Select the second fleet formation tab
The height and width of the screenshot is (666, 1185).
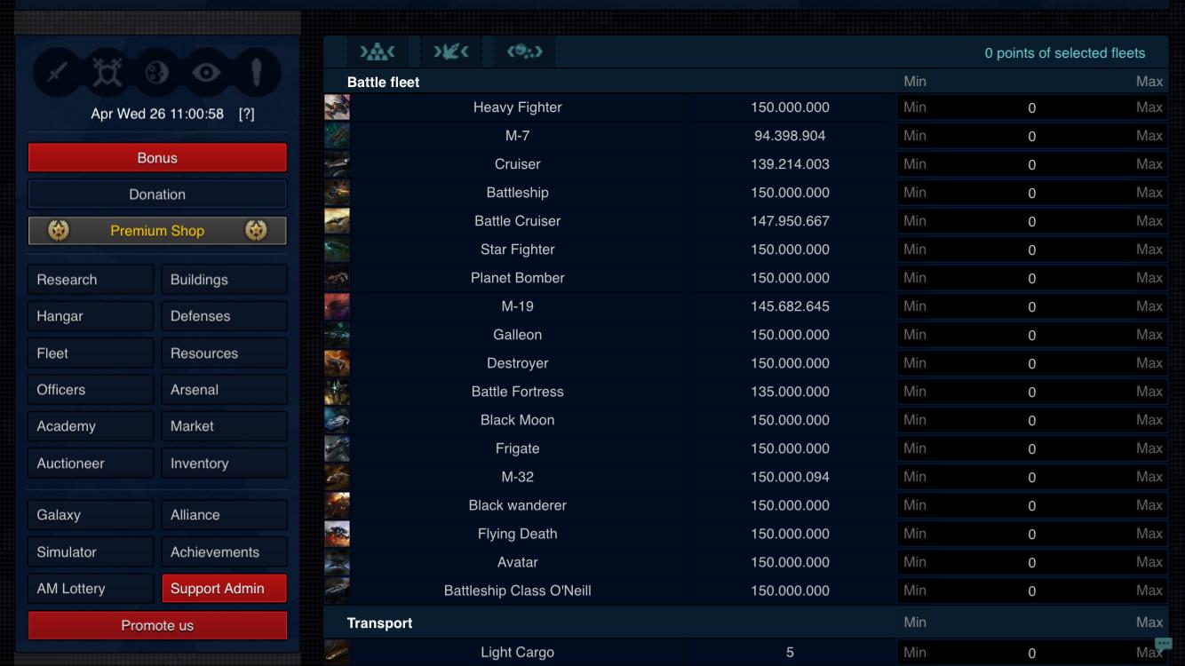coord(450,52)
